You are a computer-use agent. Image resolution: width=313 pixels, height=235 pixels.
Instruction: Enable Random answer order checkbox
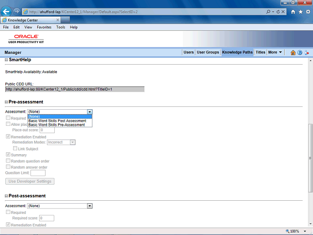[8, 166]
